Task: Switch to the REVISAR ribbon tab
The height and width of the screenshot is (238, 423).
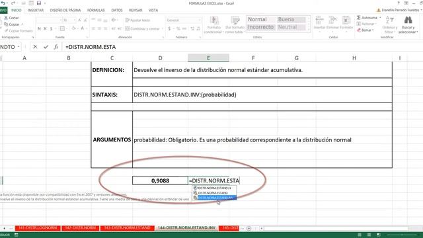Action: (135, 11)
